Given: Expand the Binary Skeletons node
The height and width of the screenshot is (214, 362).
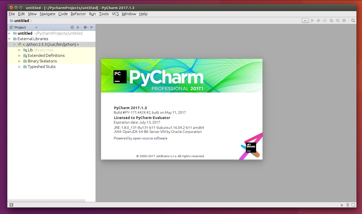Looking at the screenshot, I should [x=19, y=61].
